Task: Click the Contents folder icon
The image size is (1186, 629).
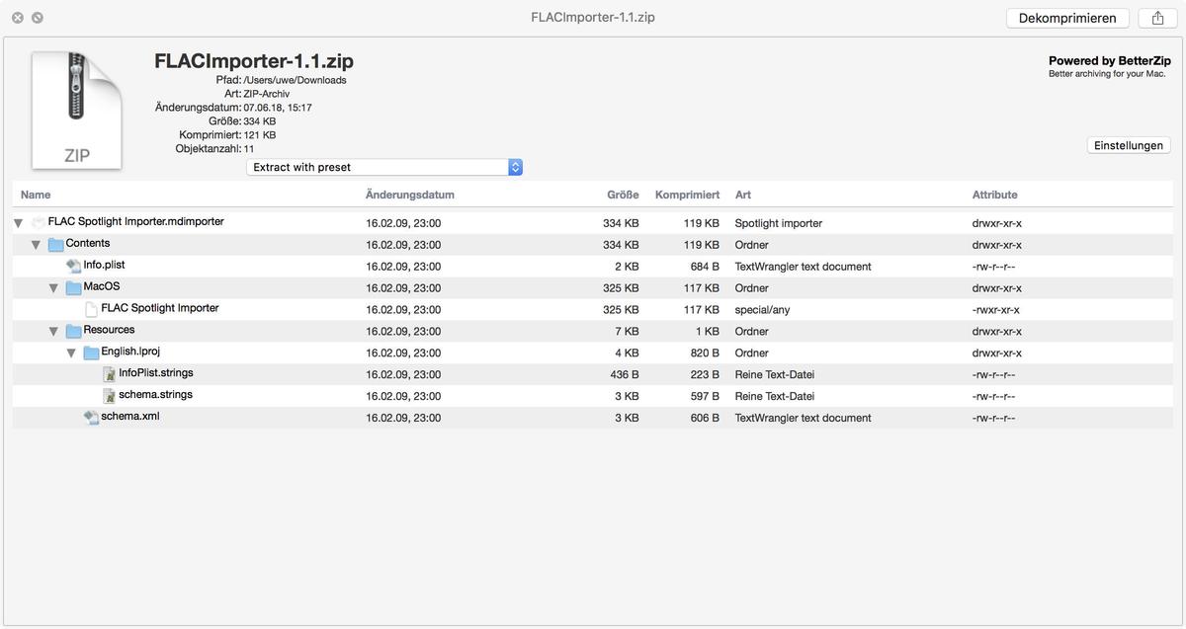Action: pos(55,244)
